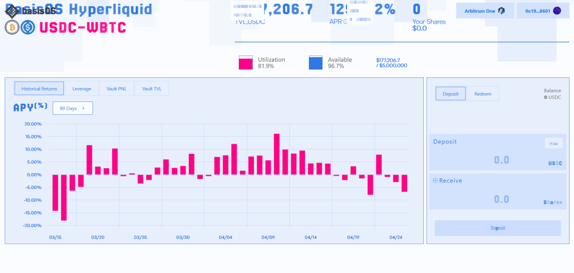Viewport: 574px width, 273px height.
Task: Click the 20.00% y-axis label
Action: tap(33, 124)
